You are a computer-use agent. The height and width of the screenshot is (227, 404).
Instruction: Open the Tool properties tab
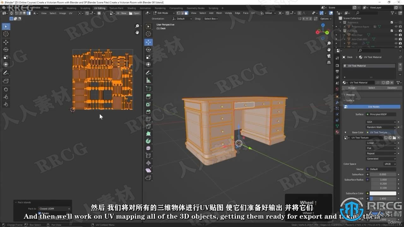pos(337,57)
